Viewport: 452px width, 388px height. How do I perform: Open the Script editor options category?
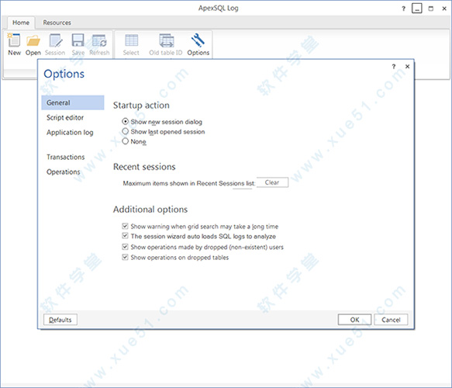pos(65,118)
